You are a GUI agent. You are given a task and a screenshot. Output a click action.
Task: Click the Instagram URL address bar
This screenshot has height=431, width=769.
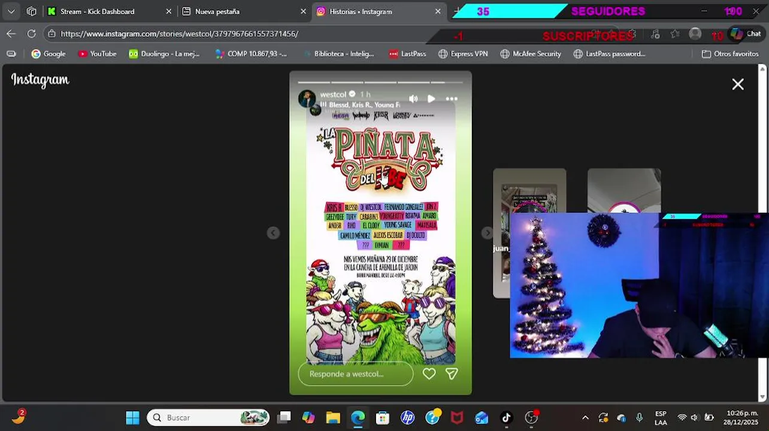[180, 34]
